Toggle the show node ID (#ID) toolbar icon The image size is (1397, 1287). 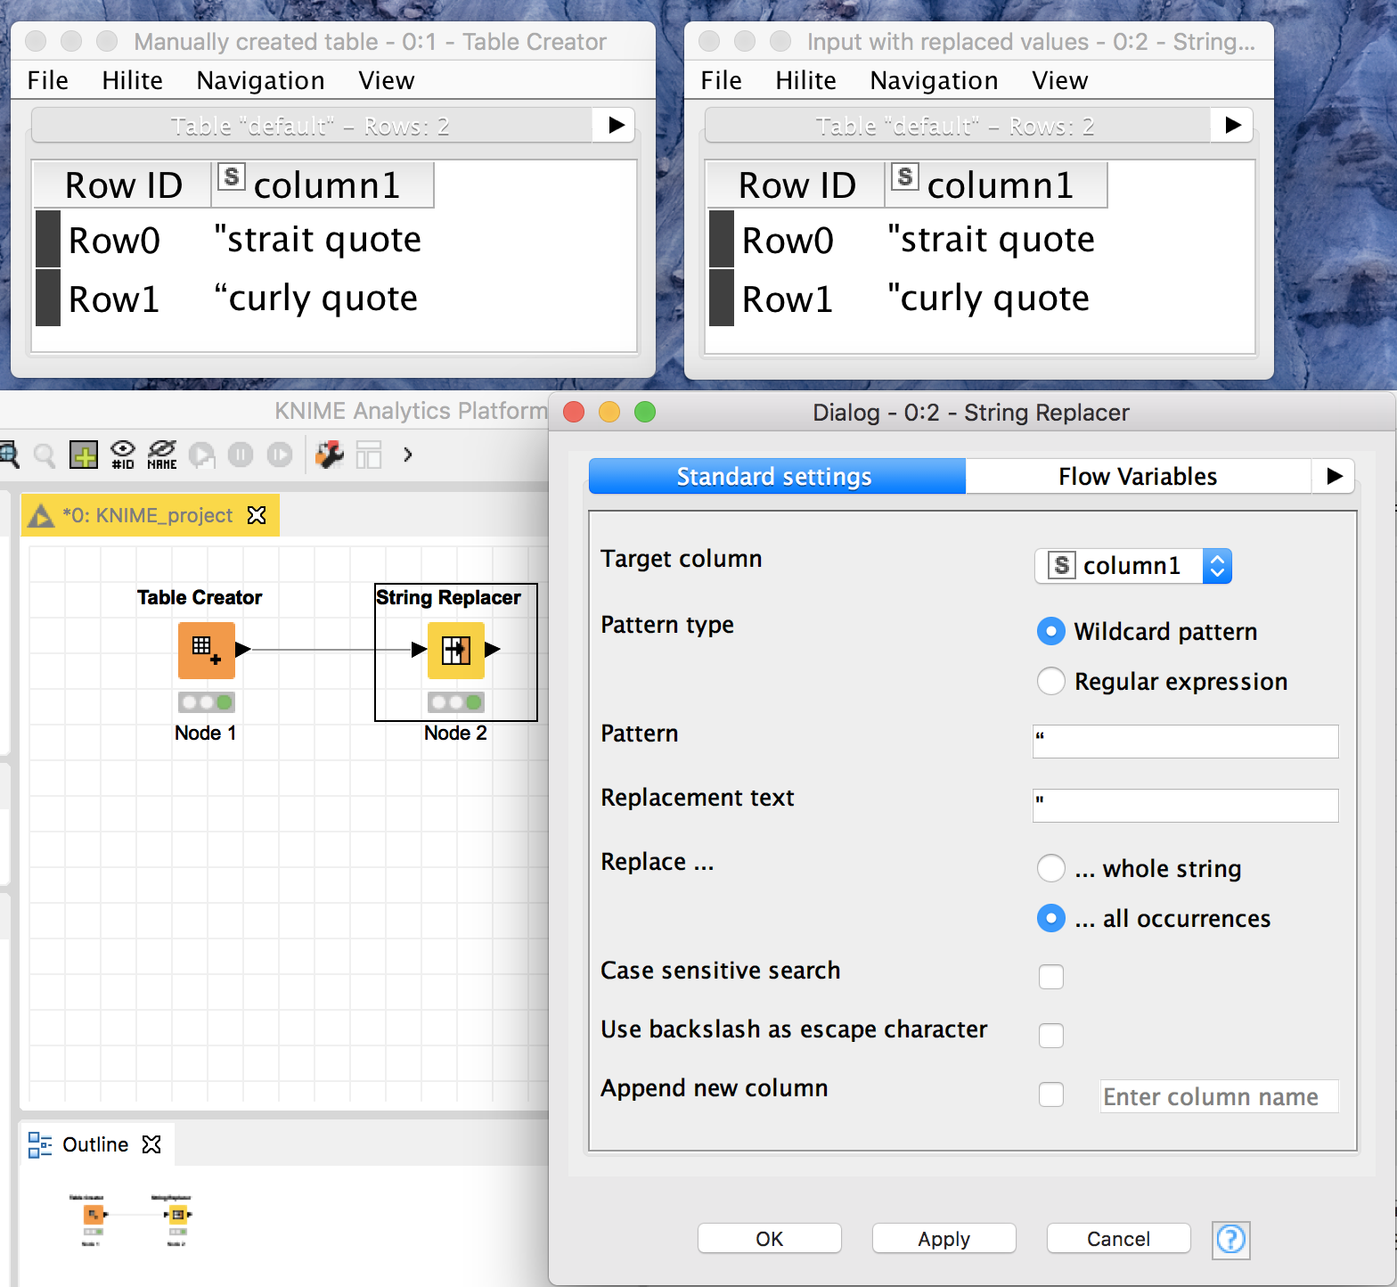tap(123, 455)
